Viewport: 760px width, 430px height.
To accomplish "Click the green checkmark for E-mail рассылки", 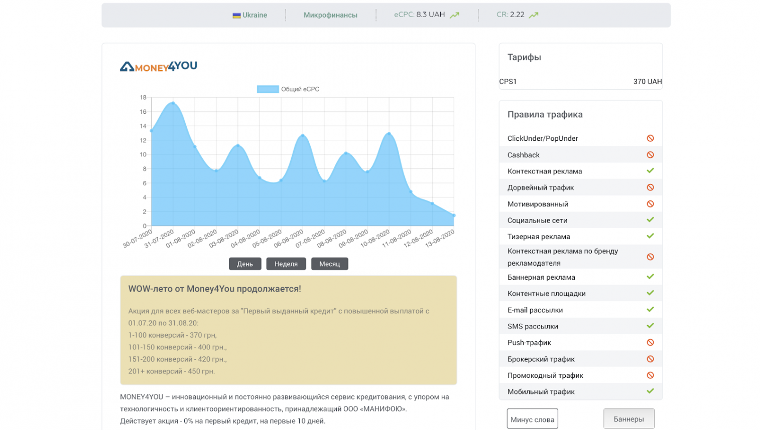I will point(650,310).
